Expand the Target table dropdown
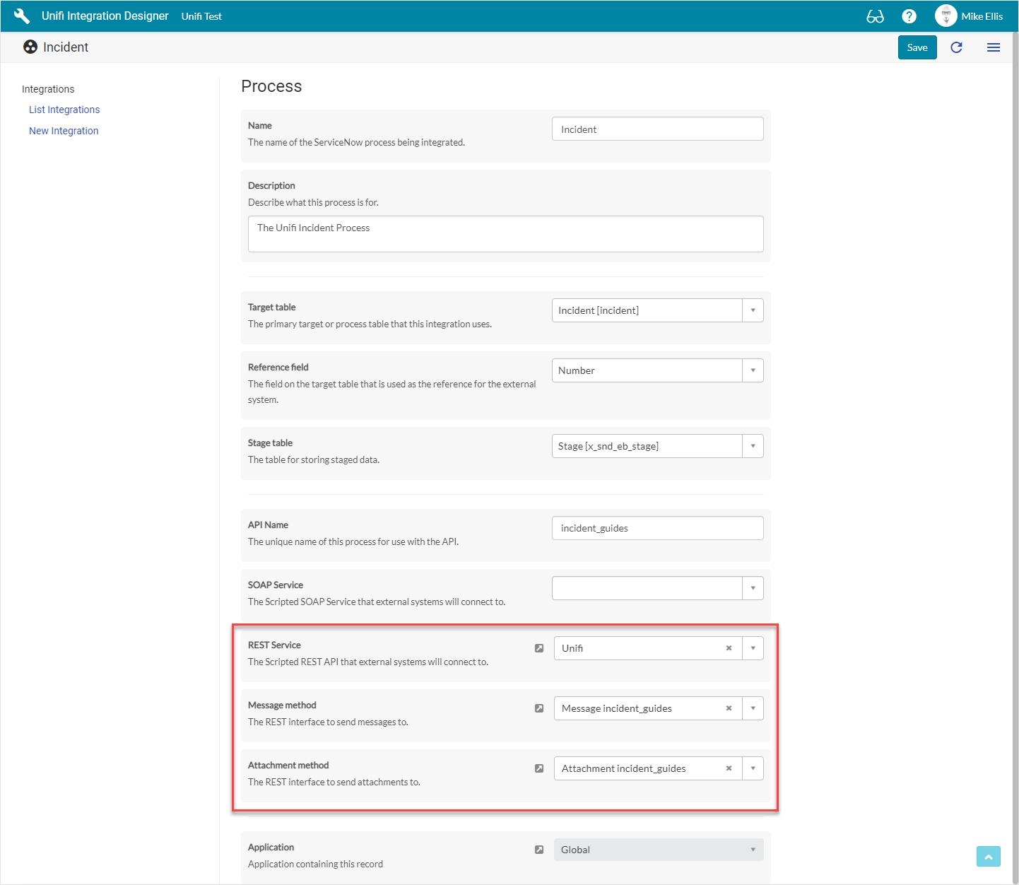 [x=753, y=310]
